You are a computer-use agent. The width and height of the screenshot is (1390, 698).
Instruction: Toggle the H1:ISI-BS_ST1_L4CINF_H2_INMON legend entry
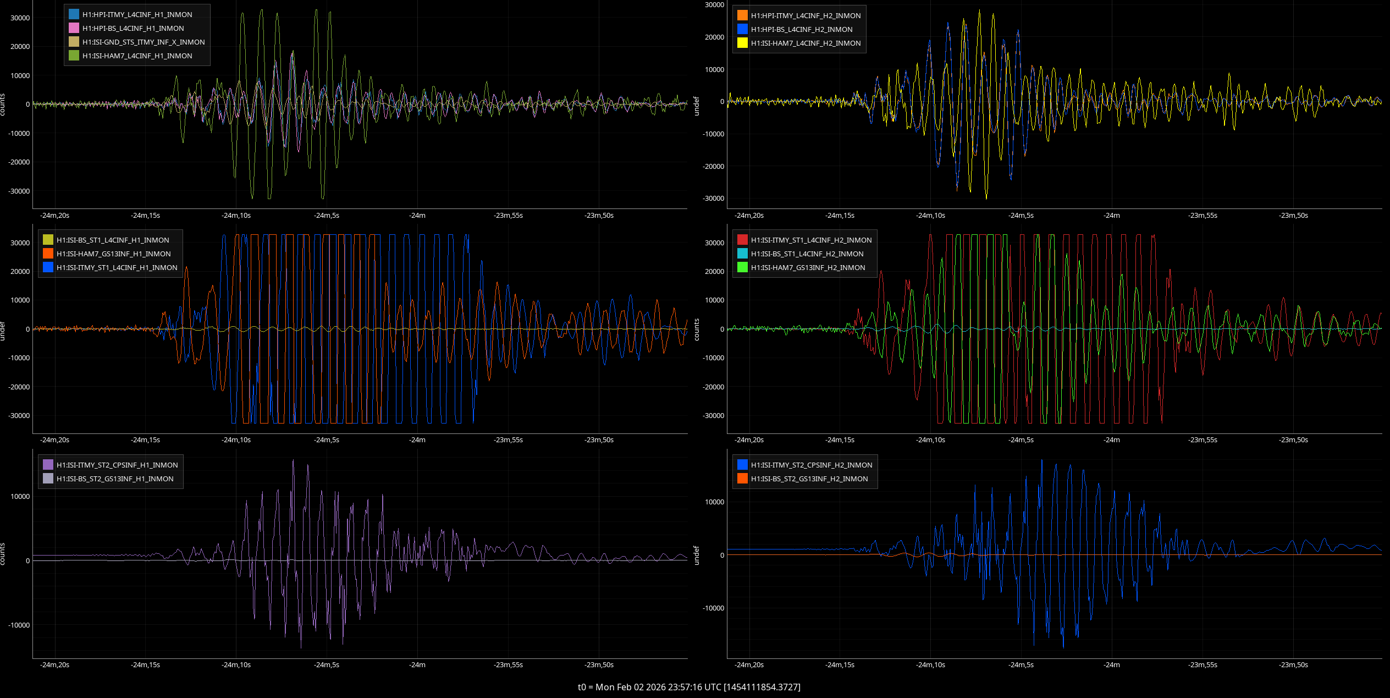807,254
